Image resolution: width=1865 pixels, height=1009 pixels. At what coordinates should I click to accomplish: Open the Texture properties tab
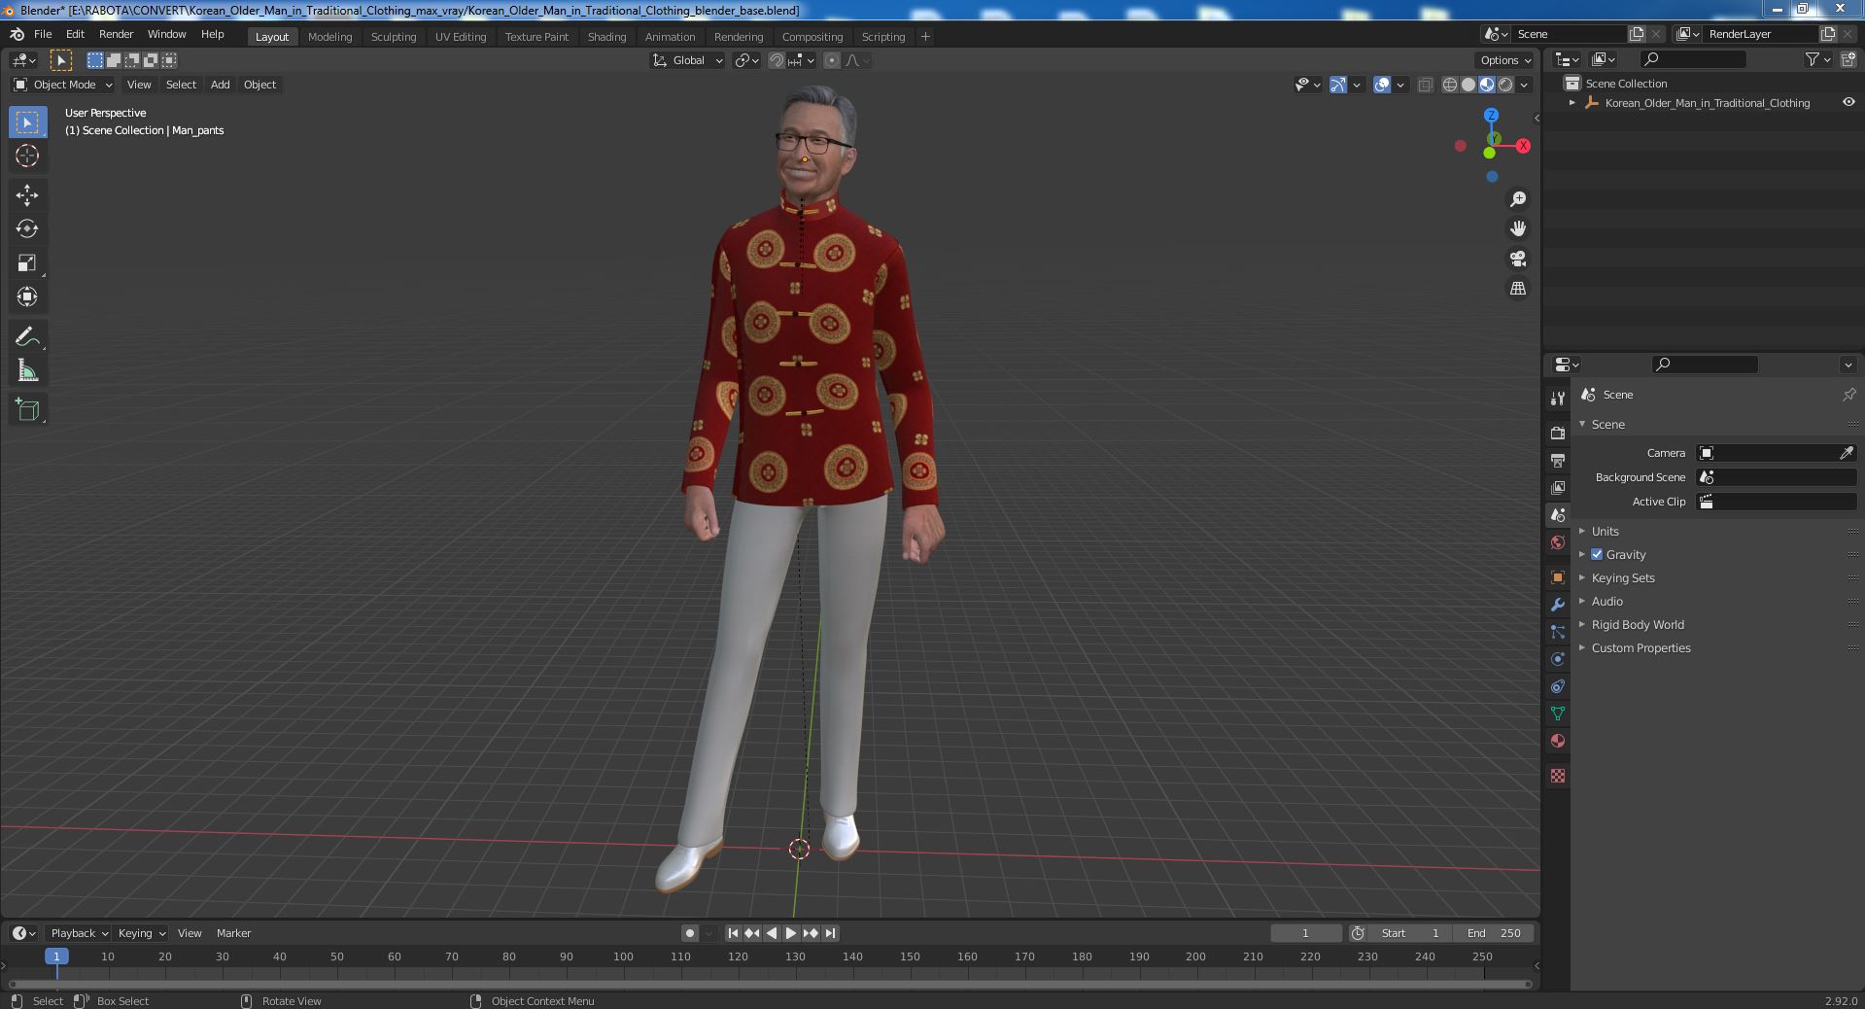point(1558,776)
